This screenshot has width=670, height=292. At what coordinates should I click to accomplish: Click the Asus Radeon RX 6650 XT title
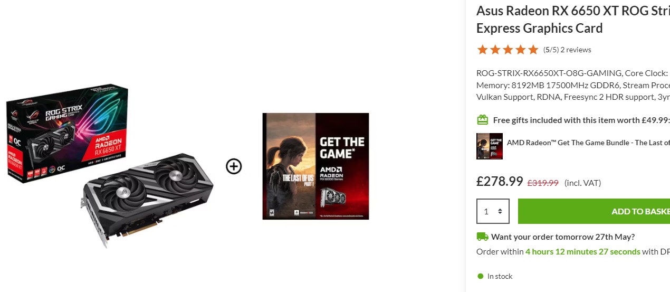click(573, 19)
